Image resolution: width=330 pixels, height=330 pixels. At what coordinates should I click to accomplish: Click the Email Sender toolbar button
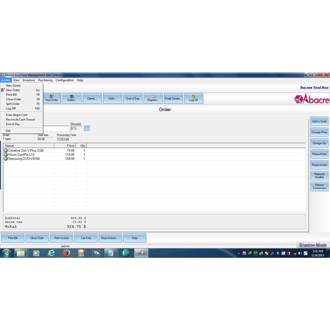[x=173, y=99]
